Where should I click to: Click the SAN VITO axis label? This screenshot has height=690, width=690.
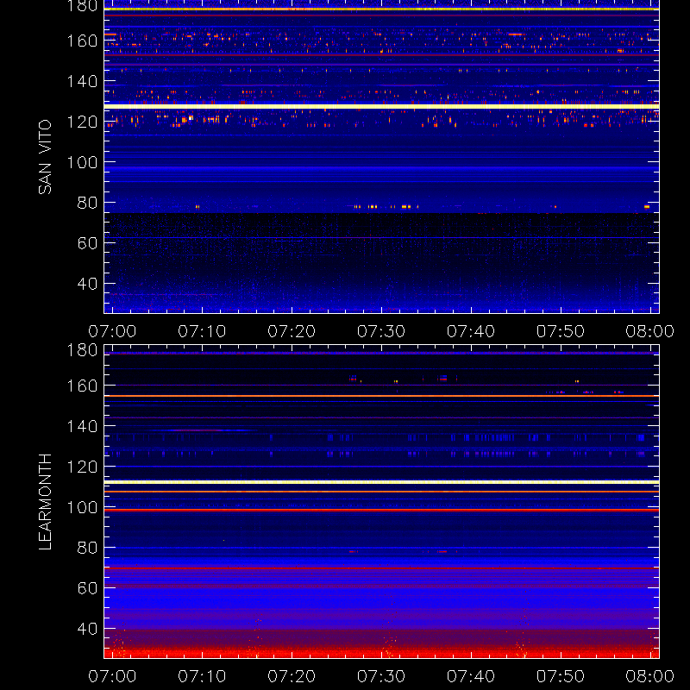coord(45,157)
